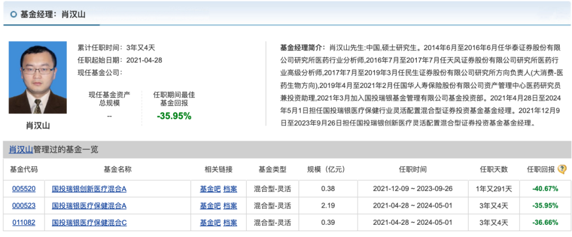
Task: Click the 肖汉山 link in the fund list heading
Action: pyautogui.click(x=21, y=150)
